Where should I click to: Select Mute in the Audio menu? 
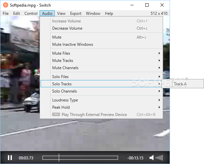point(101,37)
